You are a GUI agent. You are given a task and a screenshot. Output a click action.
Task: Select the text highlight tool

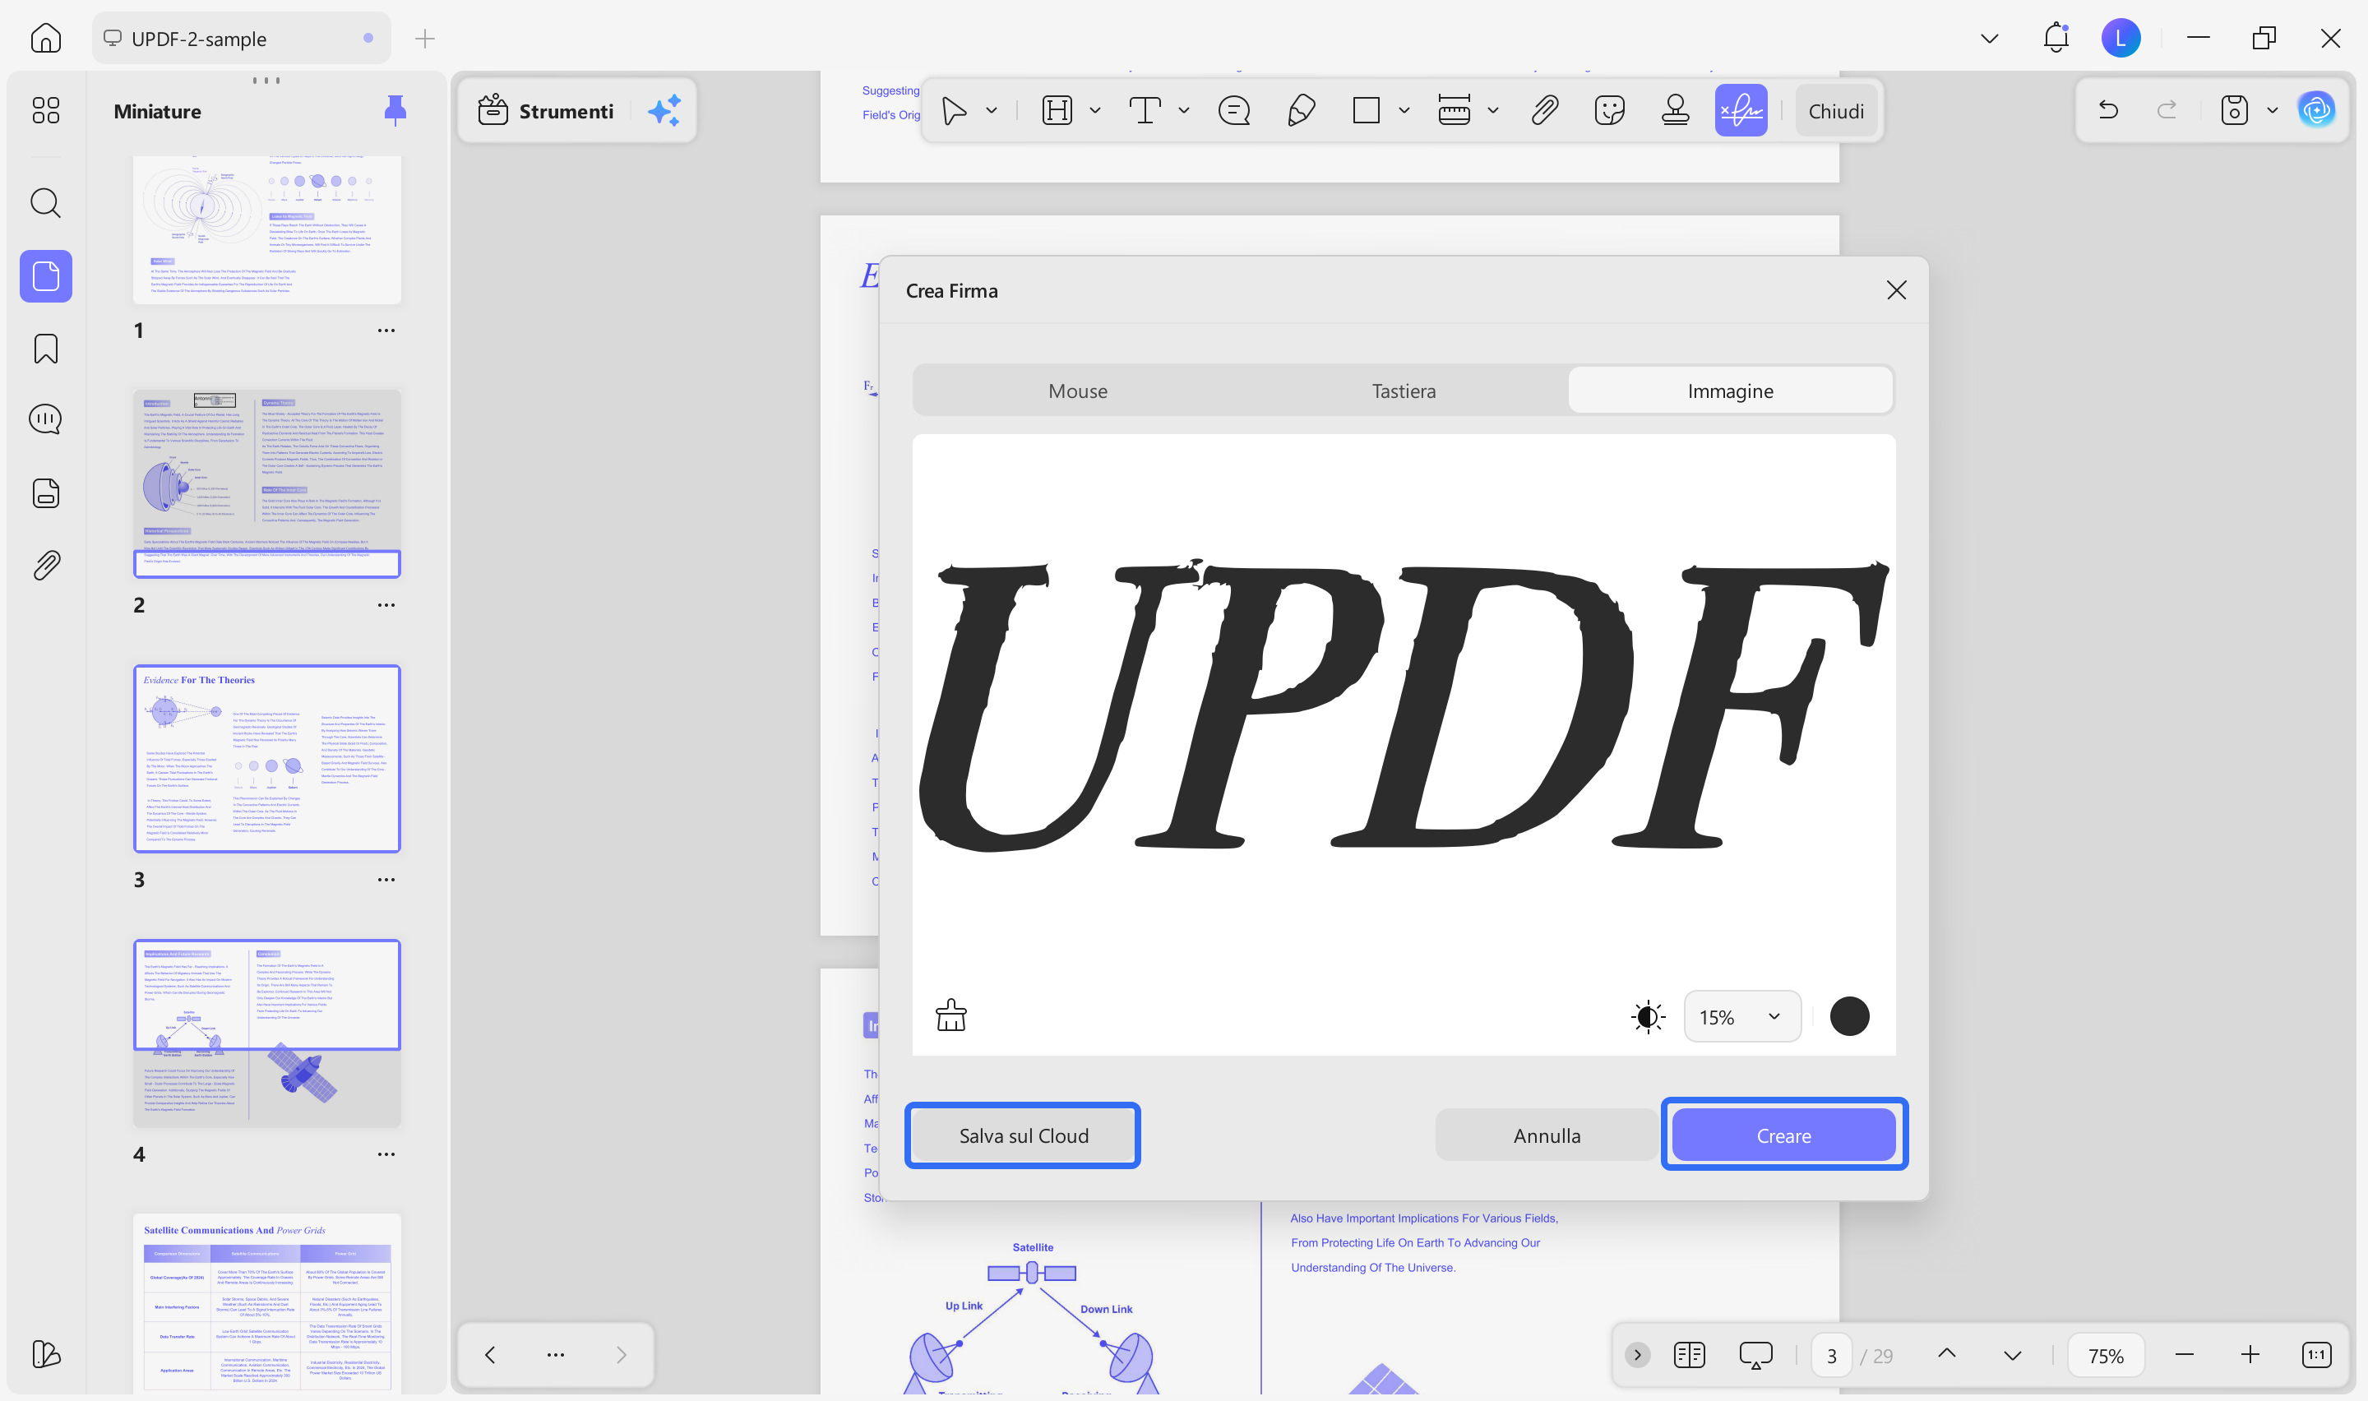pos(1057,110)
